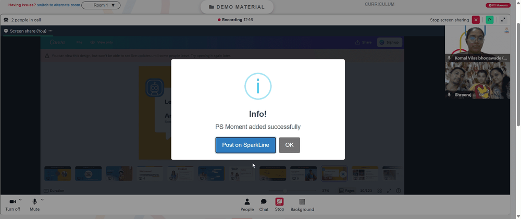Image resolution: width=521 pixels, height=219 pixels.
Task: Select Canva page thumbnail 1
Action: tap(57, 173)
